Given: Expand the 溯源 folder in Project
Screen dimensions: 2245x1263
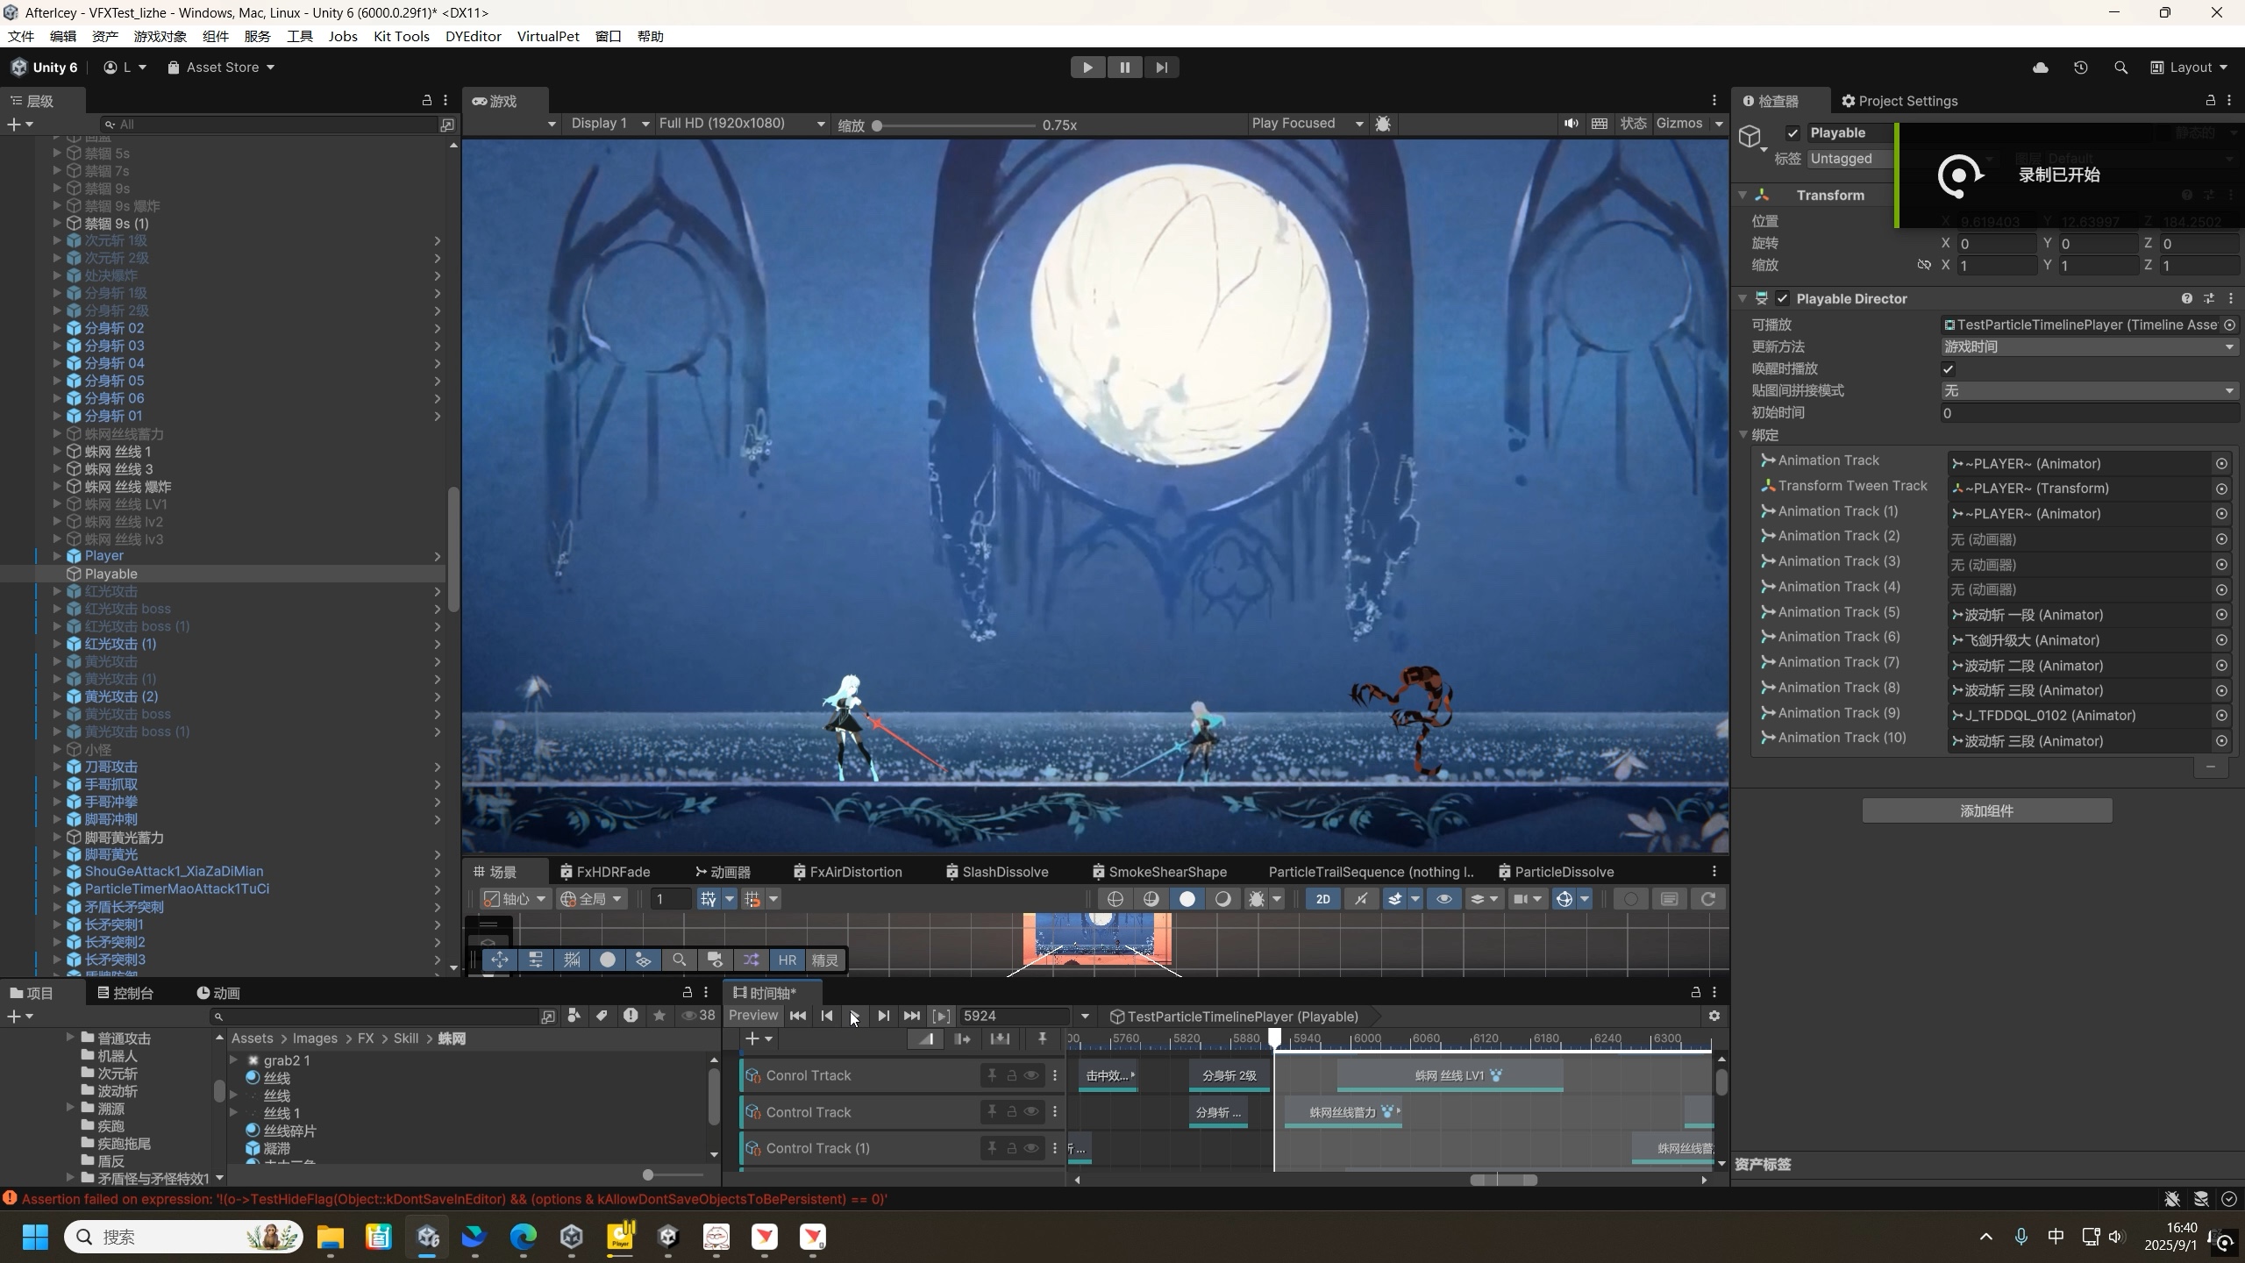Looking at the screenshot, I should point(70,1109).
